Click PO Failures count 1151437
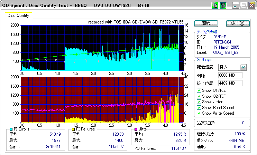Screen dimensions: 257x155 (x=178, y=148)
